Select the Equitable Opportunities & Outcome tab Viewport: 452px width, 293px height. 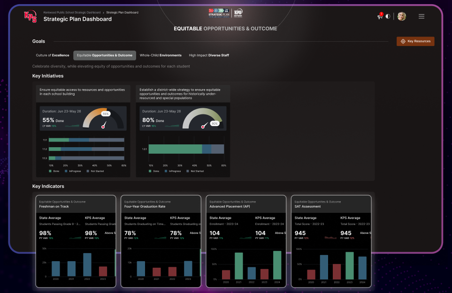(x=105, y=55)
